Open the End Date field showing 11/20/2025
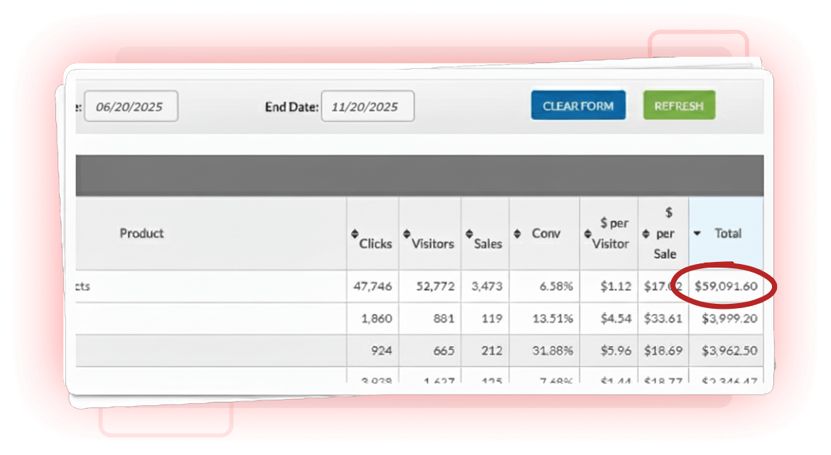This screenshot has width=831, height=455. (368, 106)
